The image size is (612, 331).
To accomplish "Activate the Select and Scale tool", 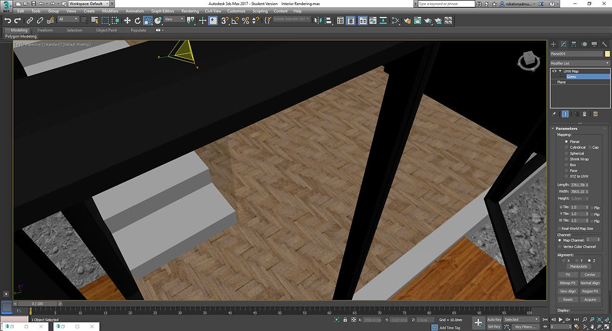I will [x=148, y=21].
